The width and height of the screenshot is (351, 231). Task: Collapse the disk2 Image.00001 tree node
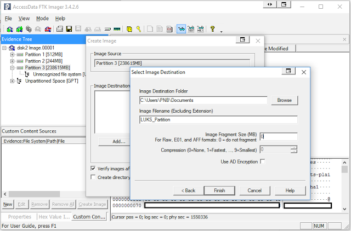tap(4, 48)
